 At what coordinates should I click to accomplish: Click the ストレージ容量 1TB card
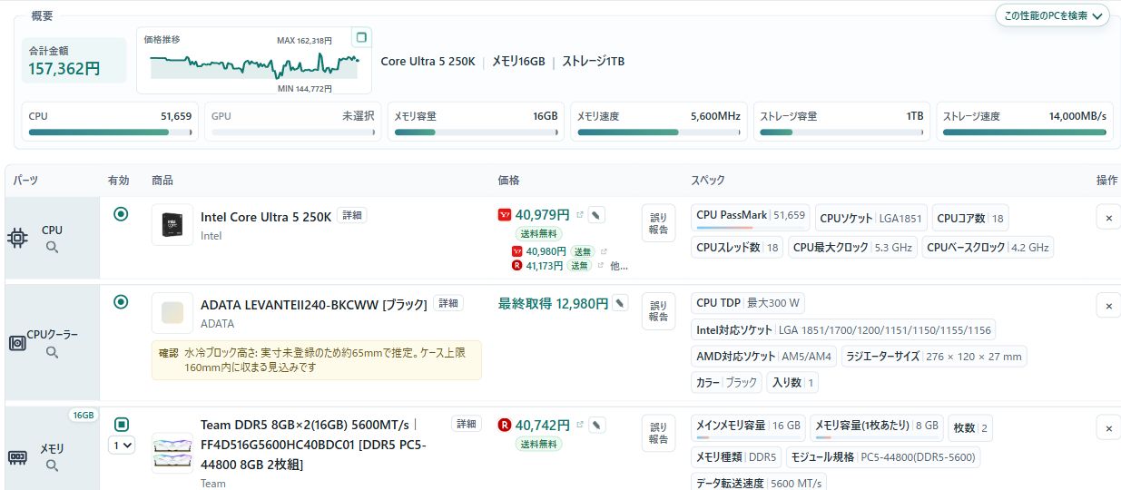[x=841, y=121]
